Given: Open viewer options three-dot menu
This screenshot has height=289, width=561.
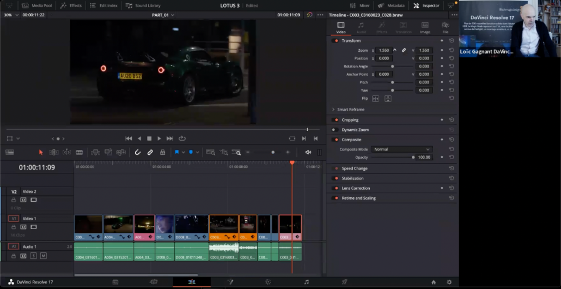Looking at the screenshot, I should click(x=320, y=15).
